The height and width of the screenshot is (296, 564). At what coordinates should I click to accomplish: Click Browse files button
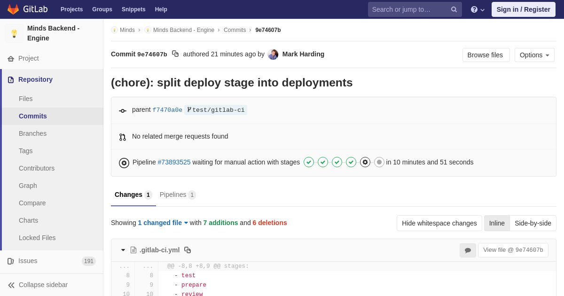tap(486, 55)
